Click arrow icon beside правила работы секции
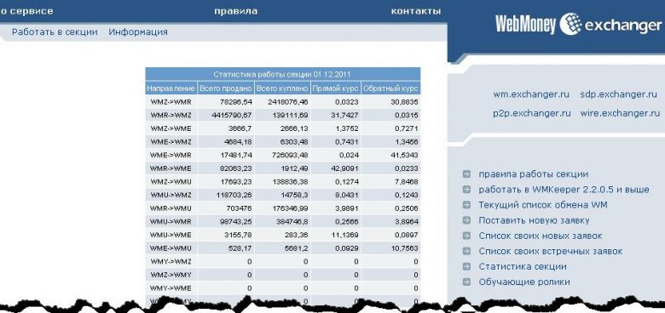Viewport: 665px width, 313px height. 466,174
